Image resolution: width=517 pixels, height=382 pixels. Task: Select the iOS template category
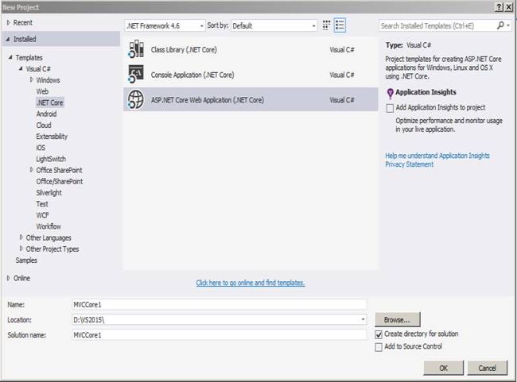coord(41,148)
